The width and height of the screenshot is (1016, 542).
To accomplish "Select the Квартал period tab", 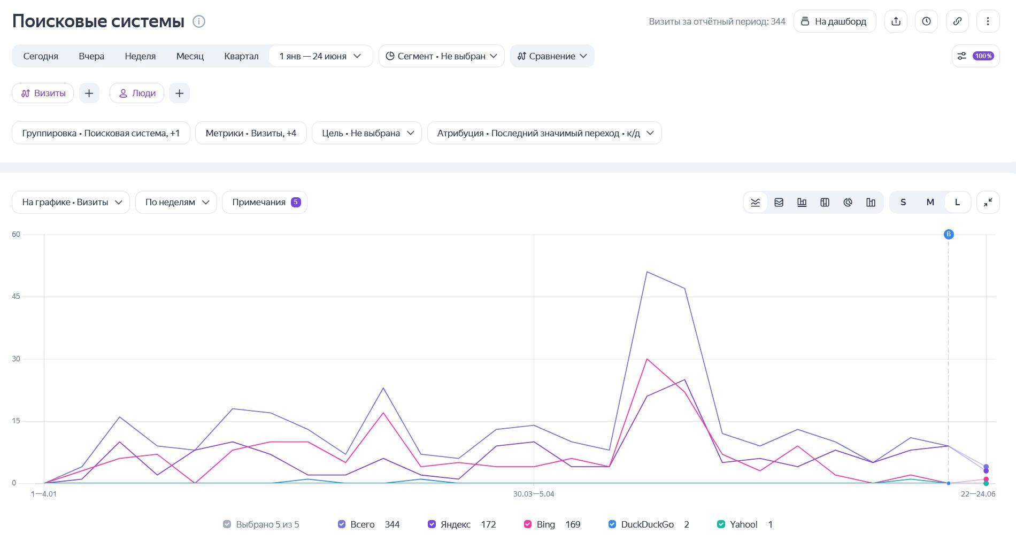I will coord(241,56).
